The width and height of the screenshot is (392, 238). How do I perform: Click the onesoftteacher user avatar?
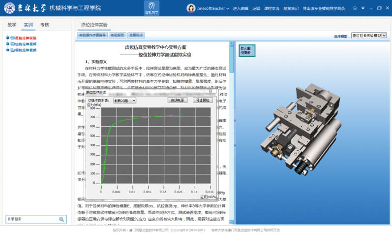tap(191, 8)
